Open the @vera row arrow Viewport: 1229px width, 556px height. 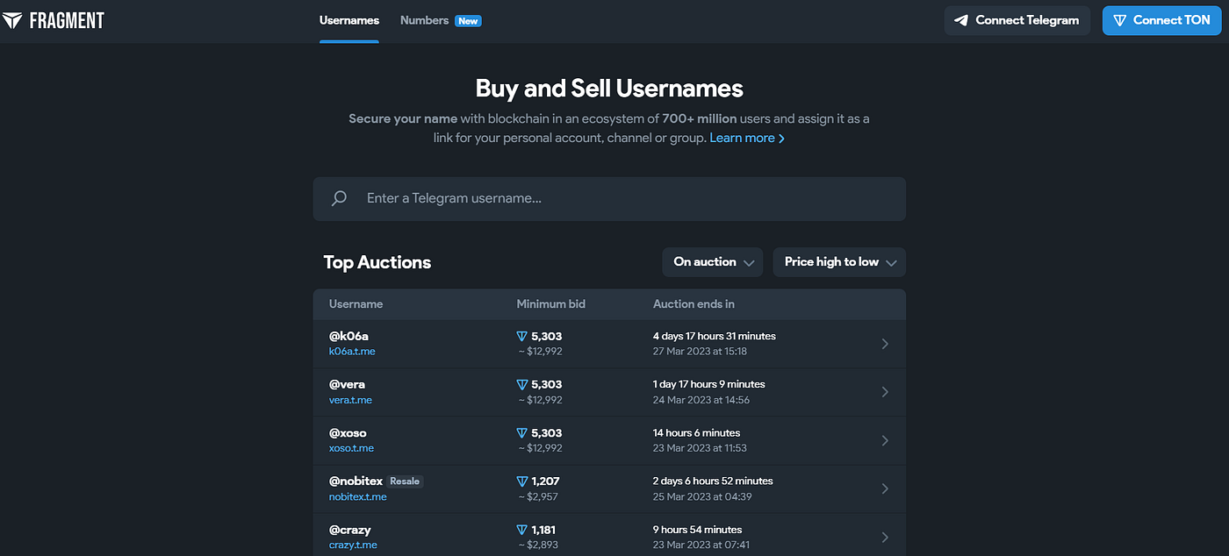[885, 392]
